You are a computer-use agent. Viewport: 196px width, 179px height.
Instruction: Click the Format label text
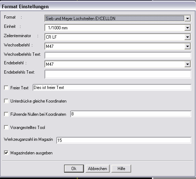coord(10,17)
